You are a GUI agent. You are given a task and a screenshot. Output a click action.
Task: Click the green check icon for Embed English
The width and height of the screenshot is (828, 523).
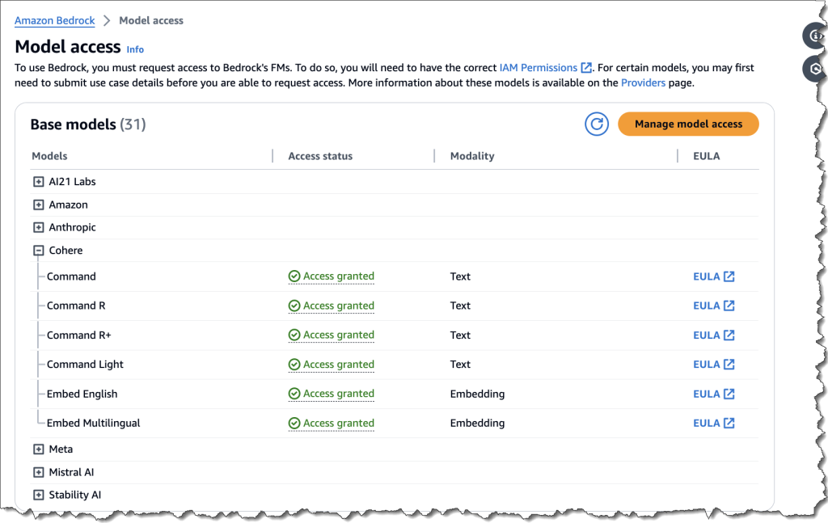tap(294, 393)
